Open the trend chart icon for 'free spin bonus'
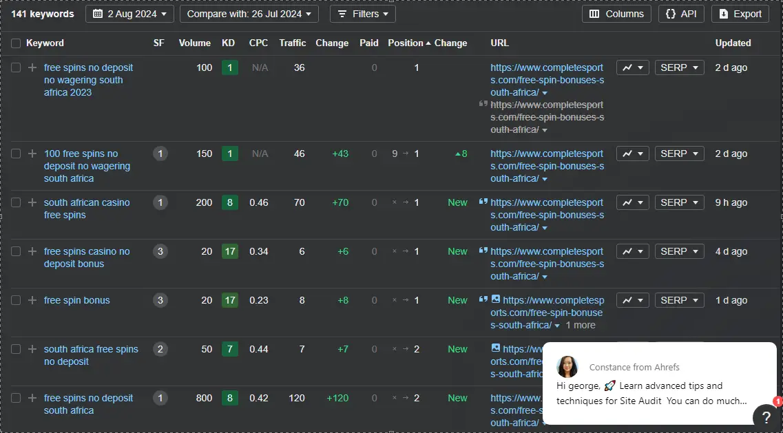Image resolution: width=783 pixels, height=433 pixels. click(632, 300)
